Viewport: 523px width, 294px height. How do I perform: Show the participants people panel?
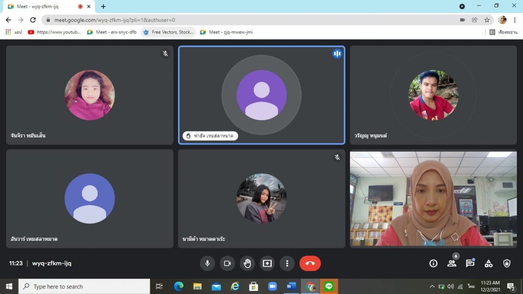point(452,263)
